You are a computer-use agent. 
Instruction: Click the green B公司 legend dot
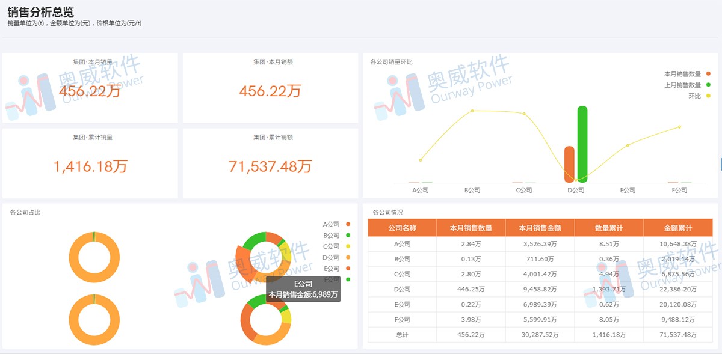click(x=348, y=236)
